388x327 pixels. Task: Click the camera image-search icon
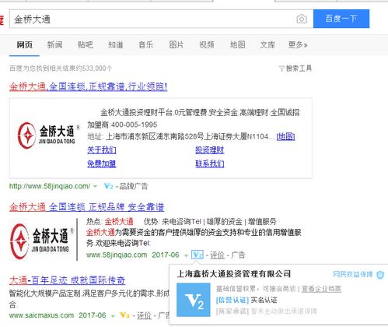(x=302, y=19)
